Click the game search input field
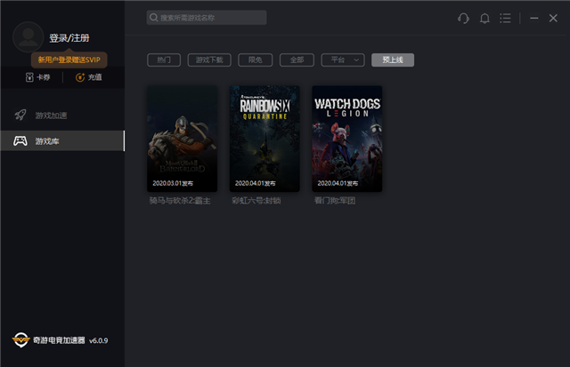 (207, 18)
